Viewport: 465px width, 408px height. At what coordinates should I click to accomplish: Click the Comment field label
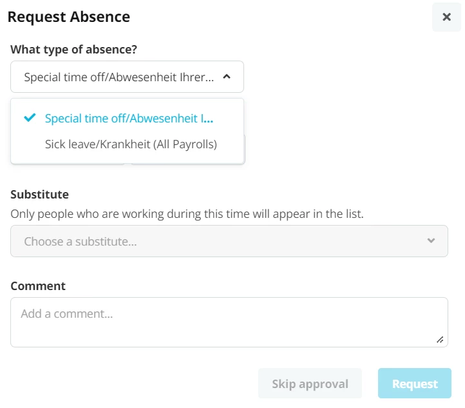[x=38, y=286]
